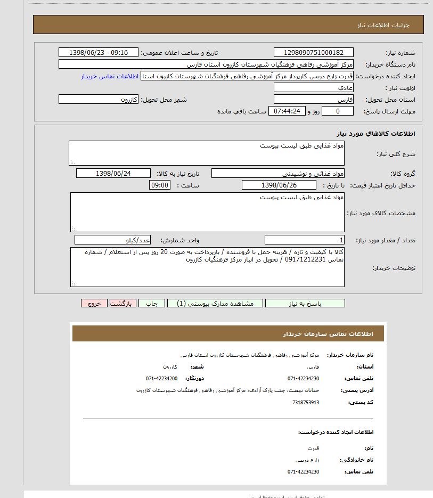433x498 pixels.
Task: Click the پاسخ به نیاز button
Action: [x=305, y=303]
